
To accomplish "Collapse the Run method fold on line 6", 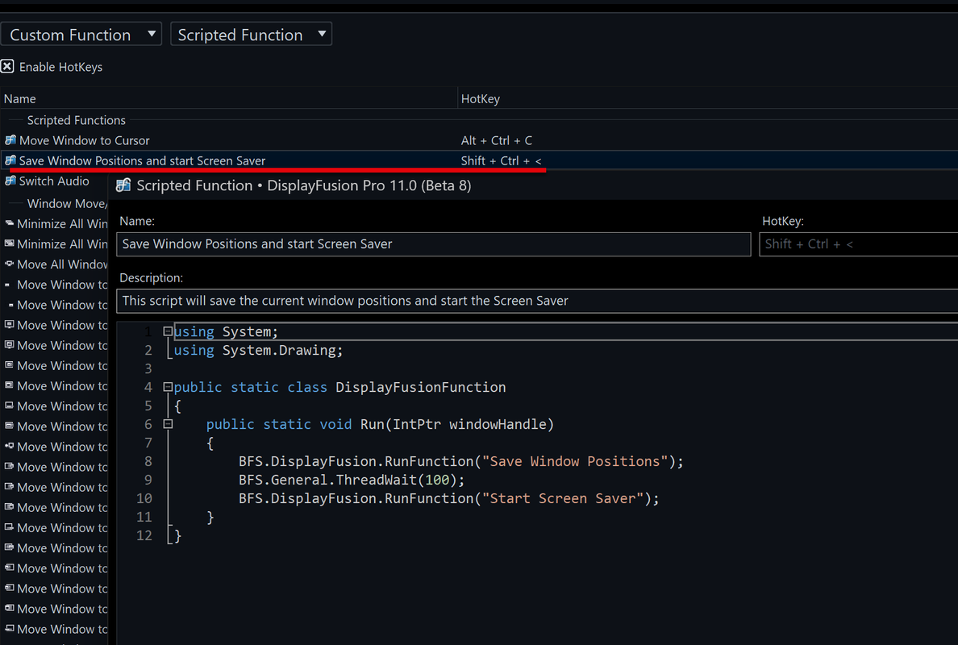I will click(168, 424).
